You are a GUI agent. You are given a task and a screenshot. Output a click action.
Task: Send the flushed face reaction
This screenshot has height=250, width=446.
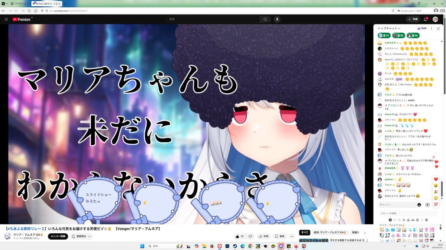click(x=436, y=198)
